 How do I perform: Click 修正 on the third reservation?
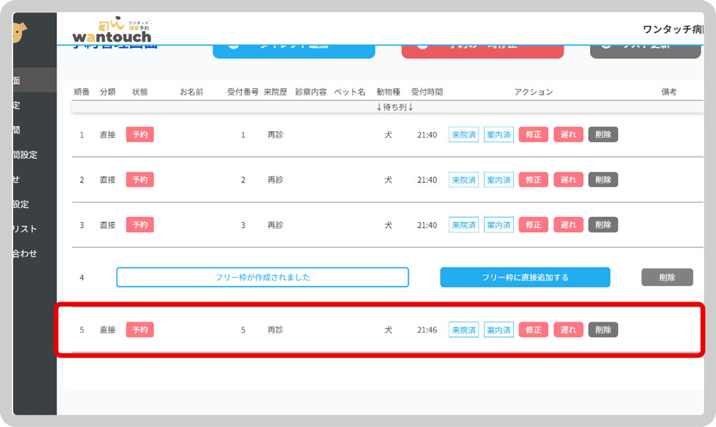[x=533, y=225]
